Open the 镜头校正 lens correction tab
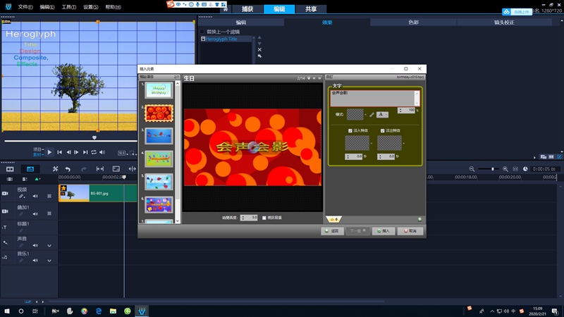This screenshot has height=317, width=564. pyautogui.click(x=504, y=23)
